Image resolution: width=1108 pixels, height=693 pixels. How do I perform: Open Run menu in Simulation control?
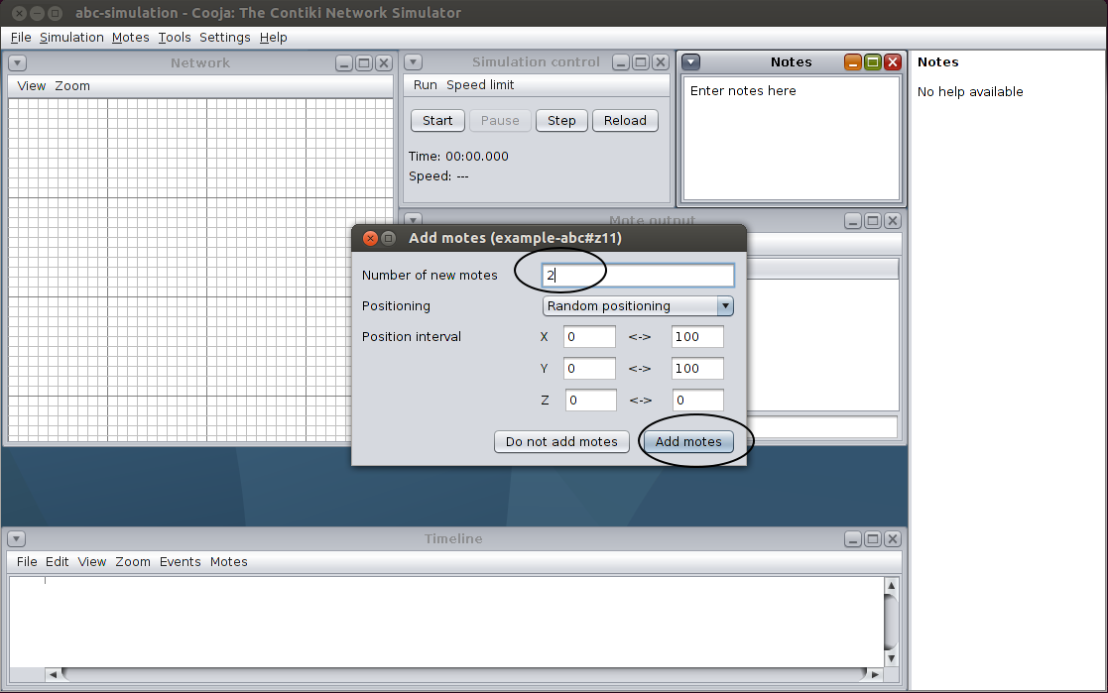[425, 85]
